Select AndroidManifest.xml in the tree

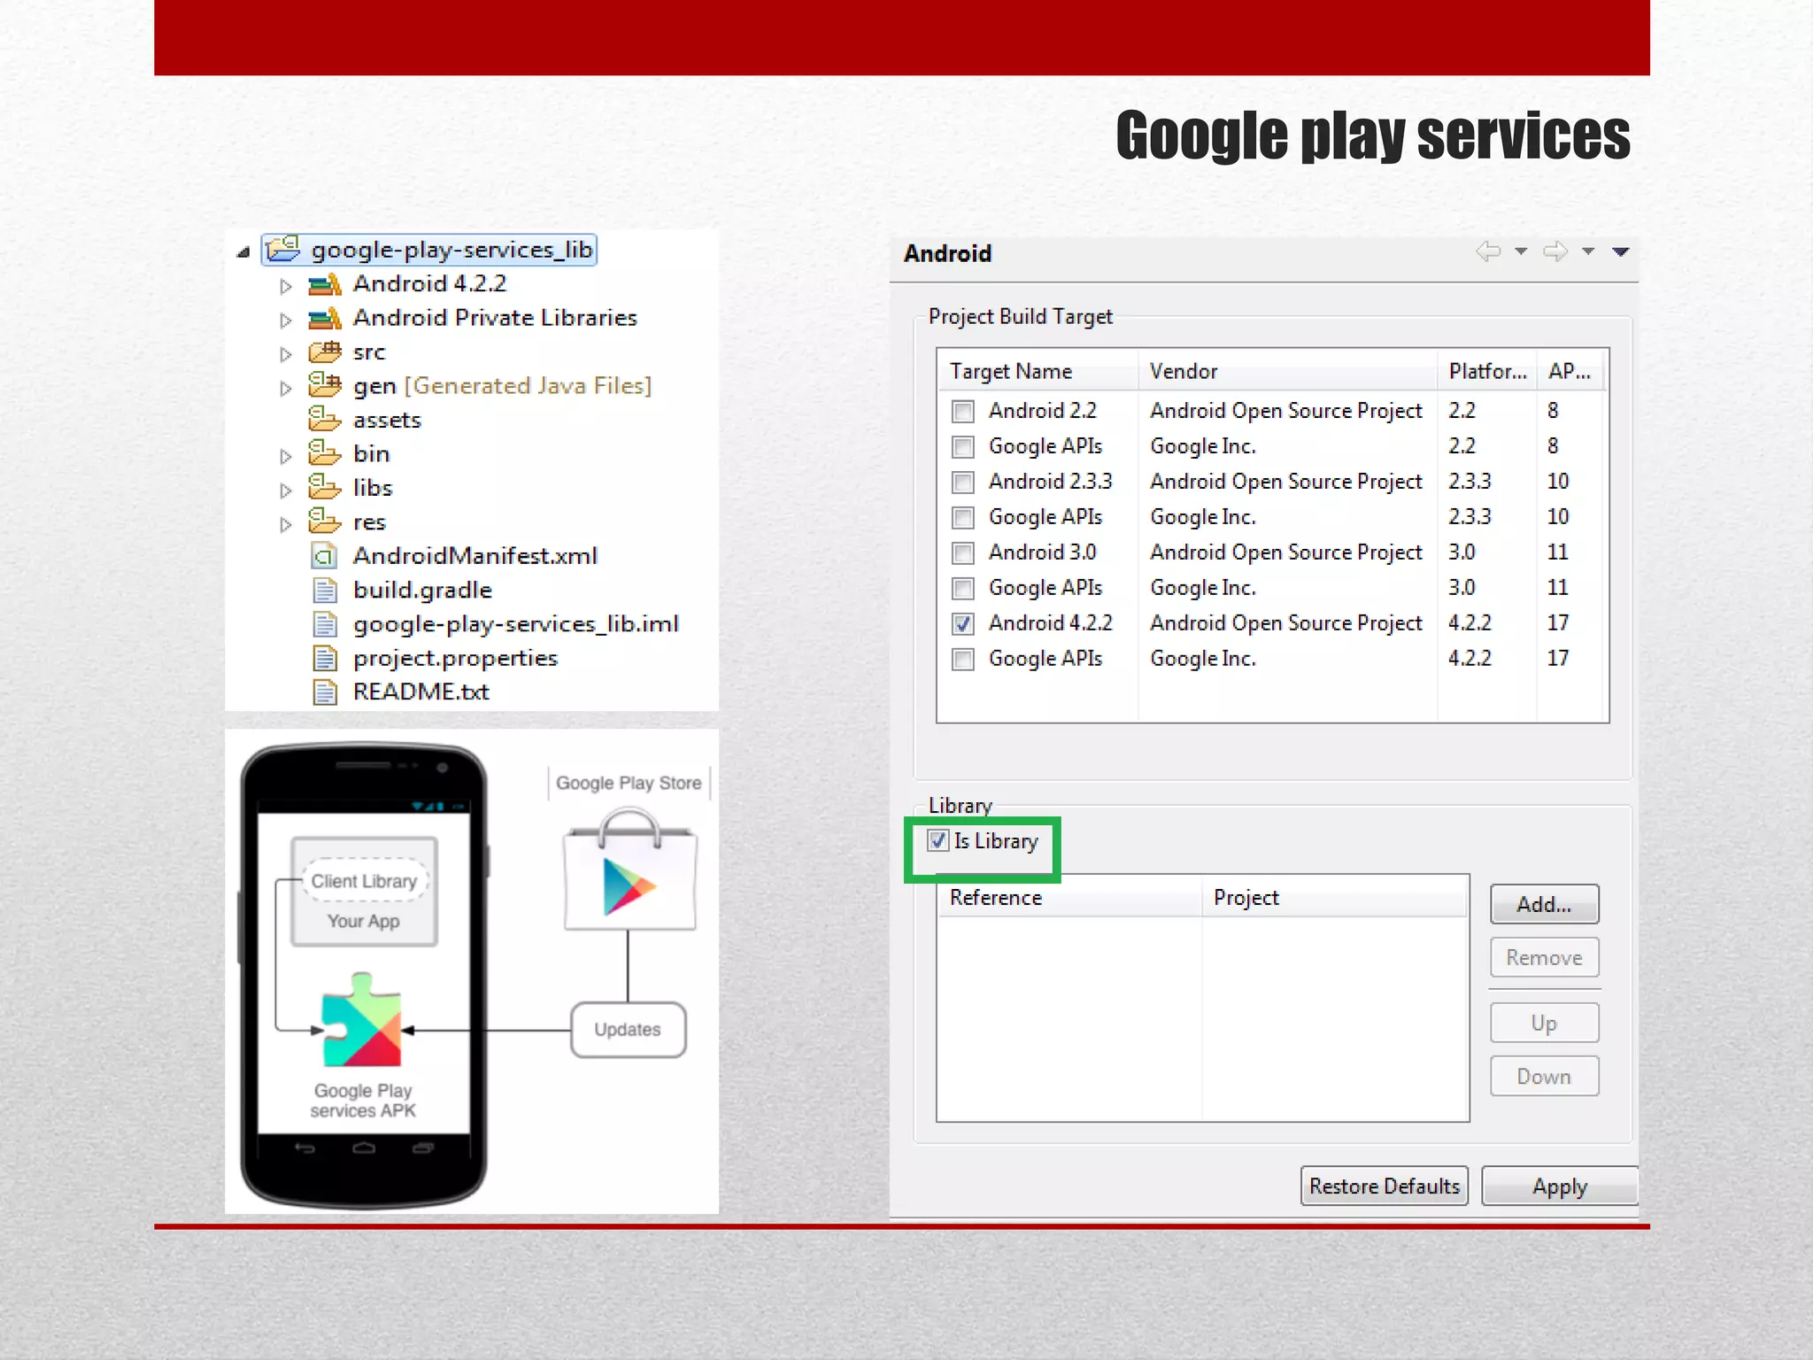[475, 556]
